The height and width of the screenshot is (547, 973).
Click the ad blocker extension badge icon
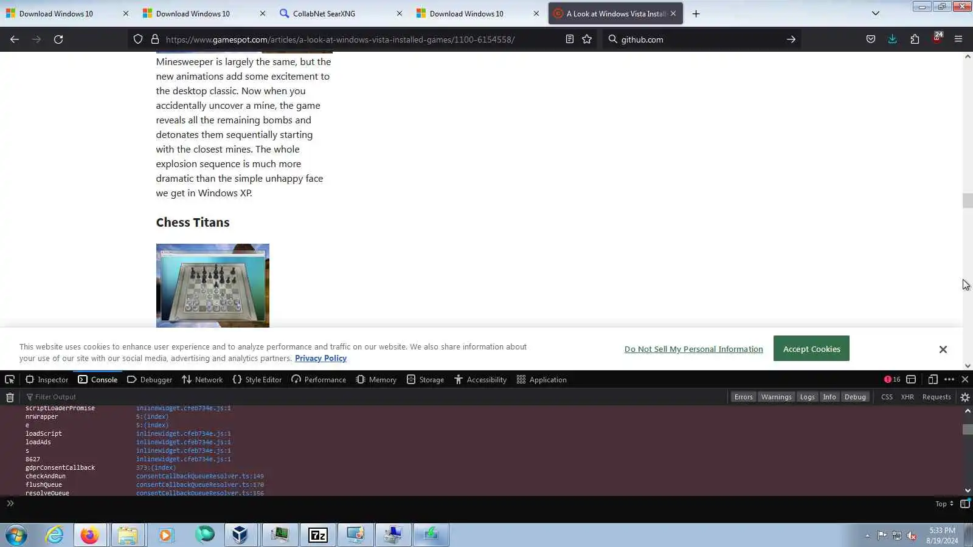tap(937, 38)
